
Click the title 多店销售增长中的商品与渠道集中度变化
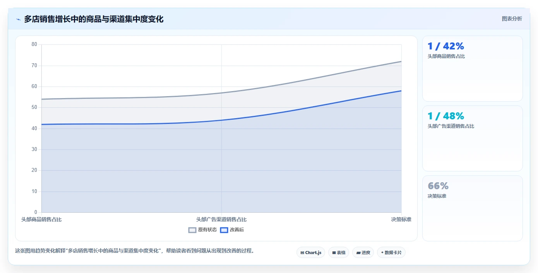[x=94, y=19]
